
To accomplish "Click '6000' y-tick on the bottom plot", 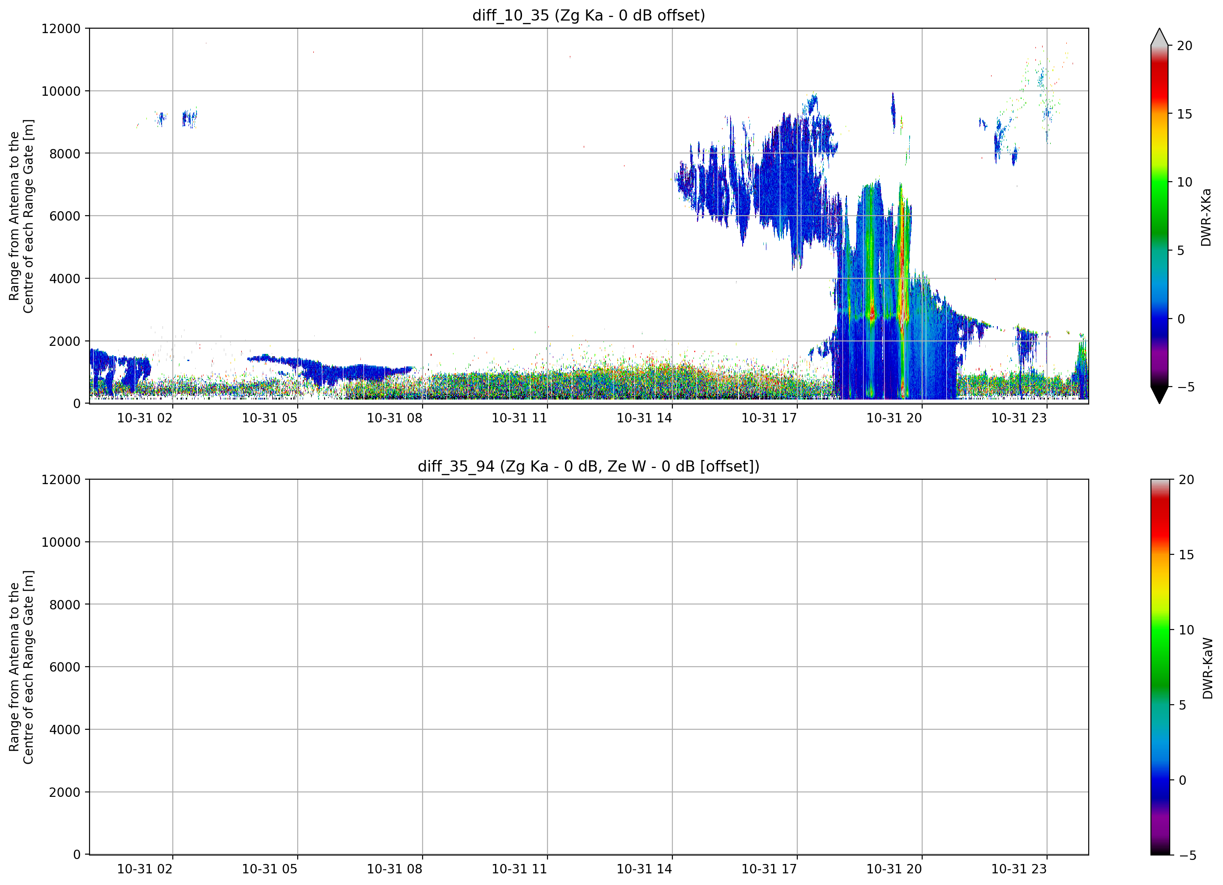I will point(65,667).
